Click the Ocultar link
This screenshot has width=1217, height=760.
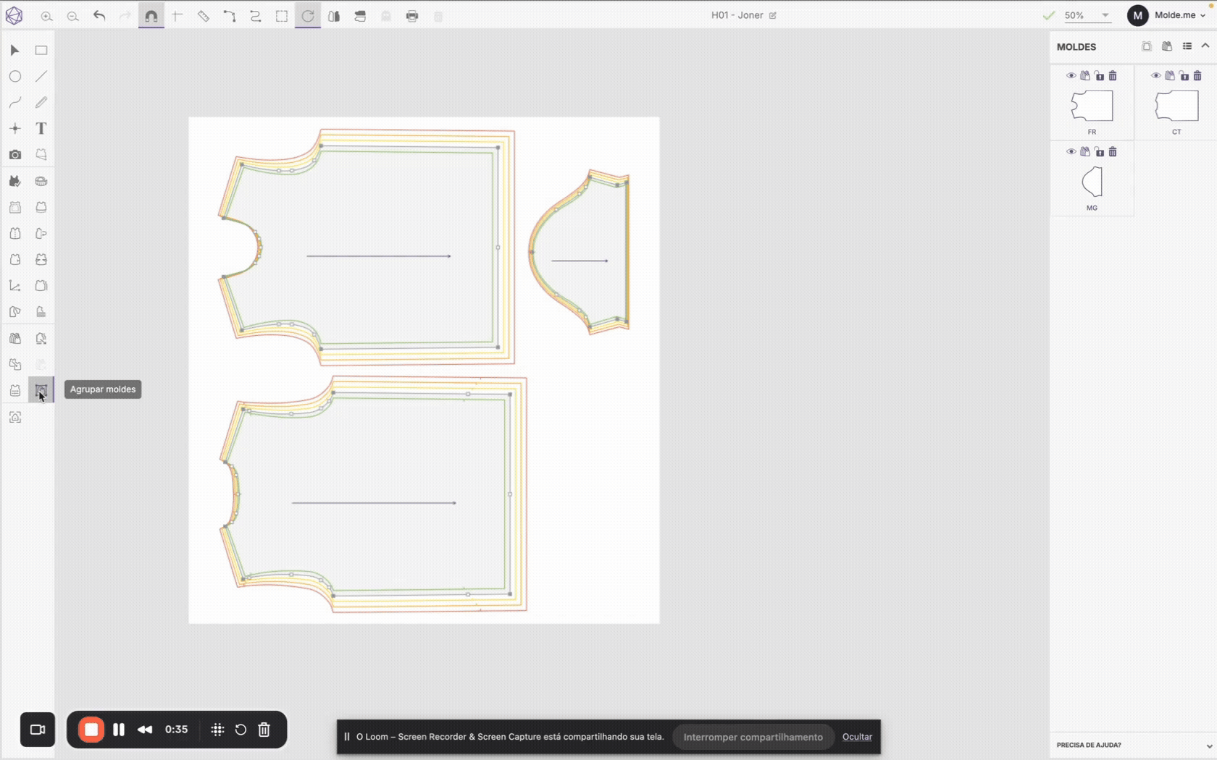(857, 737)
